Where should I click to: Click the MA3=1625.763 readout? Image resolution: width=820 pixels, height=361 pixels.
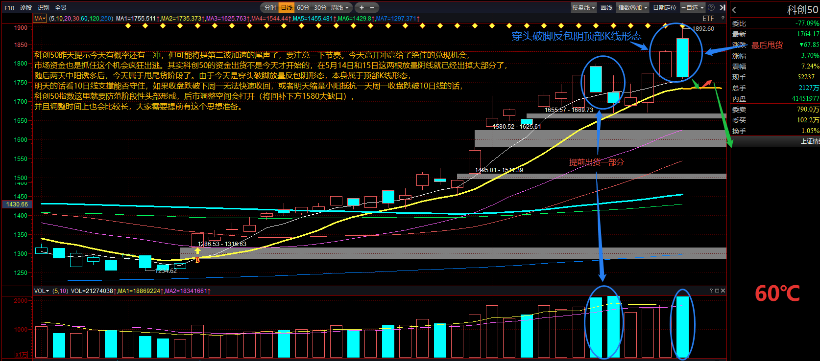[x=227, y=19]
